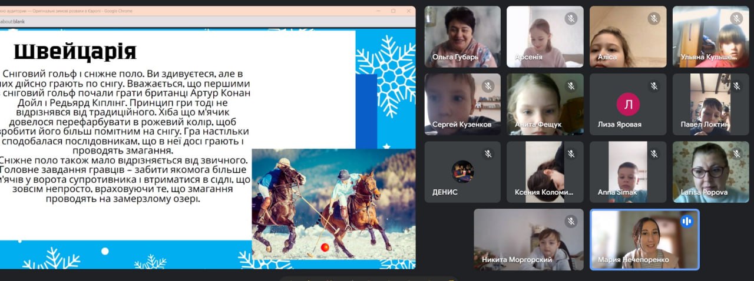Click muted mic icon on ДЕНИС's tile
This screenshot has width=754, height=281.
click(x=488, y=153)
